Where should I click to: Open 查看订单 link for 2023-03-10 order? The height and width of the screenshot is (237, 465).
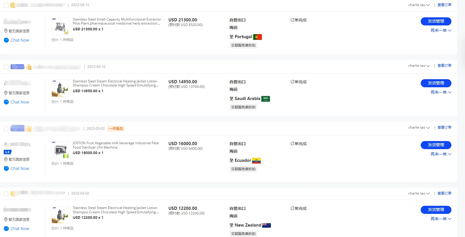coord(444,66)
